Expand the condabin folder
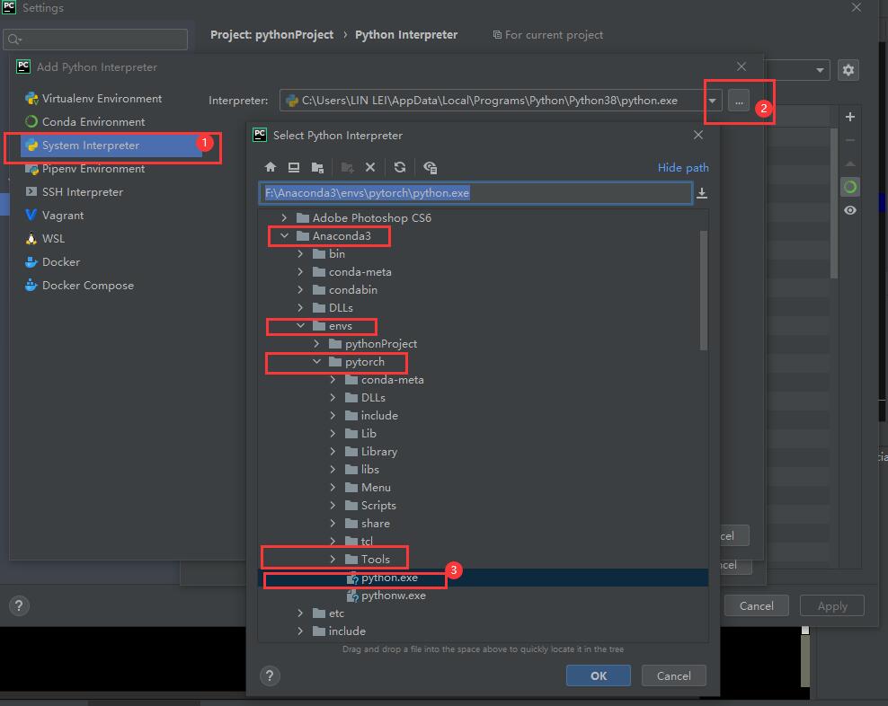This screenshot has height=706, width=888. tap(301, 290)
